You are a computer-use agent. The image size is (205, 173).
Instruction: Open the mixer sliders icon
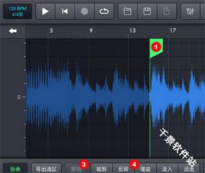[x=190, y=12]
